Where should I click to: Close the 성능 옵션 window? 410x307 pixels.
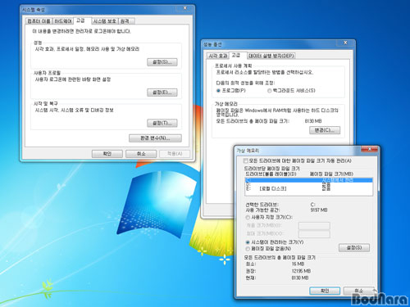point(345,43)
